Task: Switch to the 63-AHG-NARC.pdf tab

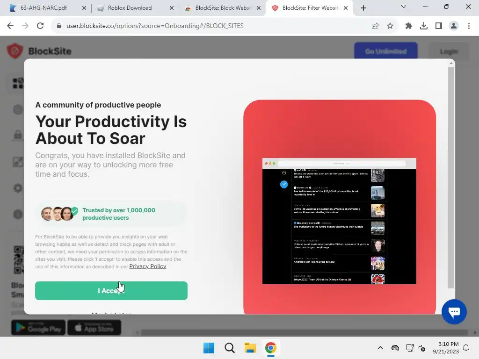Action: click(44, 8)
